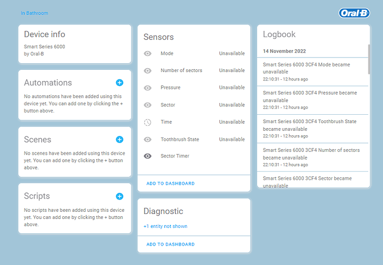The image size is (383, 265).
Task: Open the Pressure sensor entity
Action: click(194, 88)
